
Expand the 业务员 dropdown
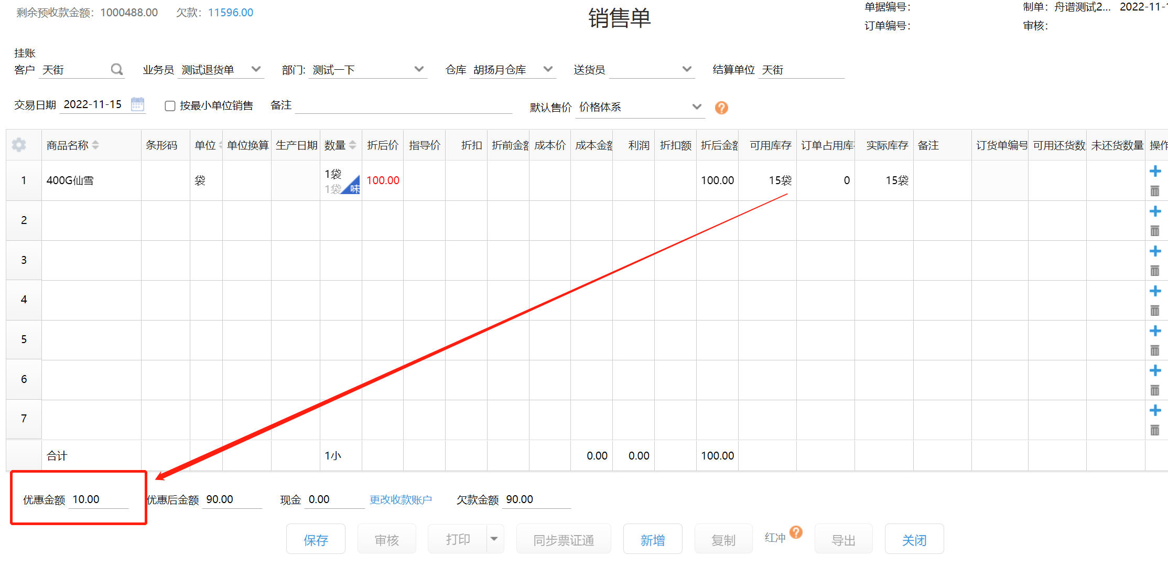pos(256,69)
